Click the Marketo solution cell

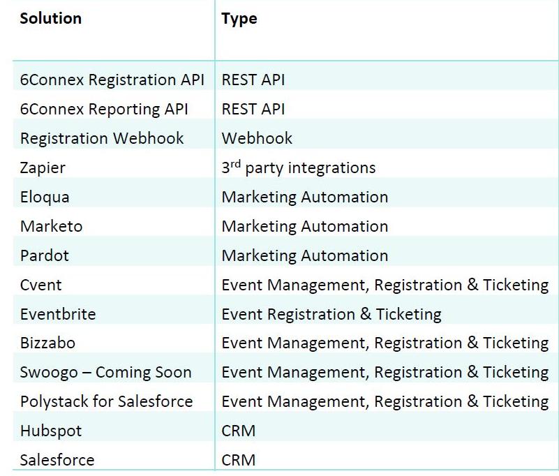point(51,226)
